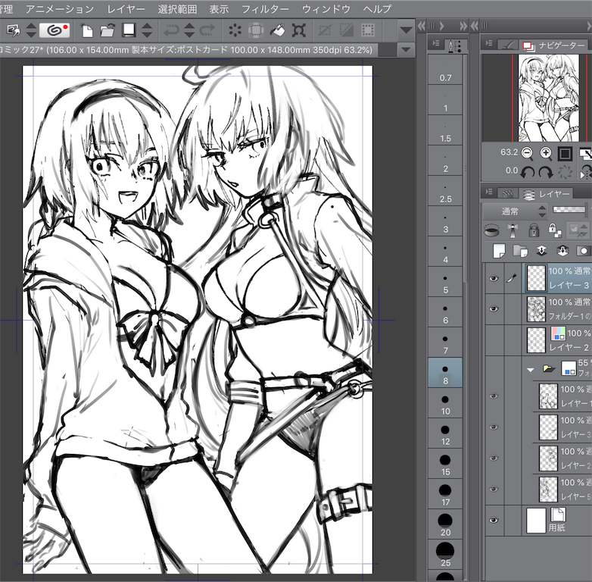Image resolution: width=592 pixels, height=582 pixels.
Task: Click stepper next to Save icon
Action: point(148,30)
